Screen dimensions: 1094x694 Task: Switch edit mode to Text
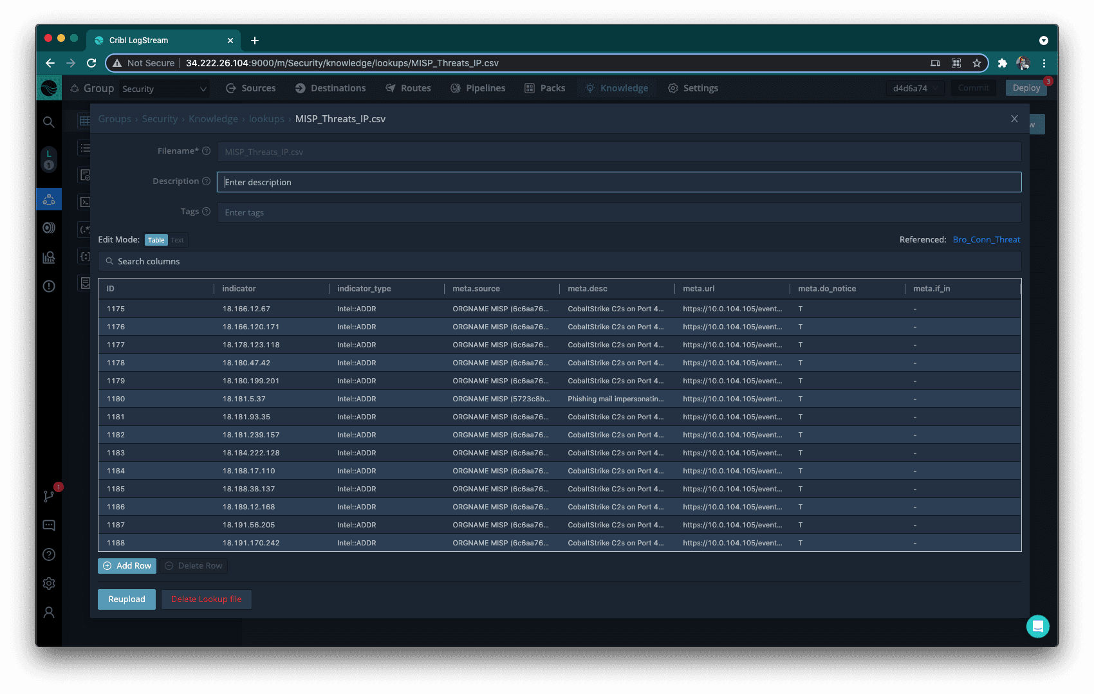[x=178, y=240]
